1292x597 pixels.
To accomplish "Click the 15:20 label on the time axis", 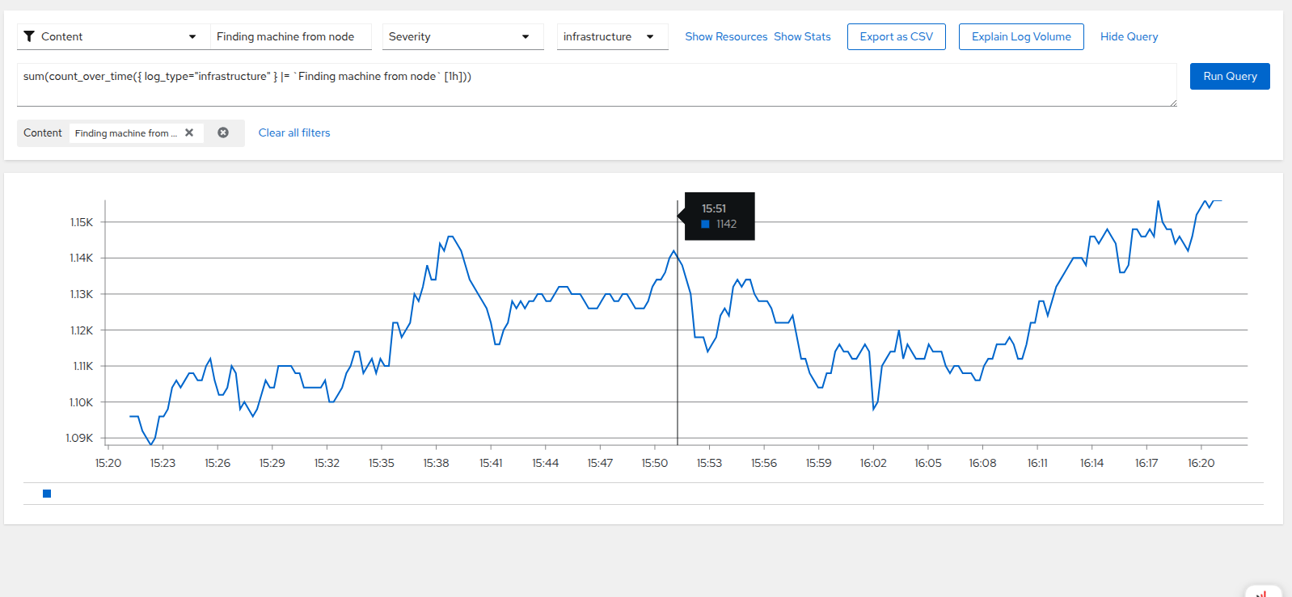I will (x=108, y=463).
